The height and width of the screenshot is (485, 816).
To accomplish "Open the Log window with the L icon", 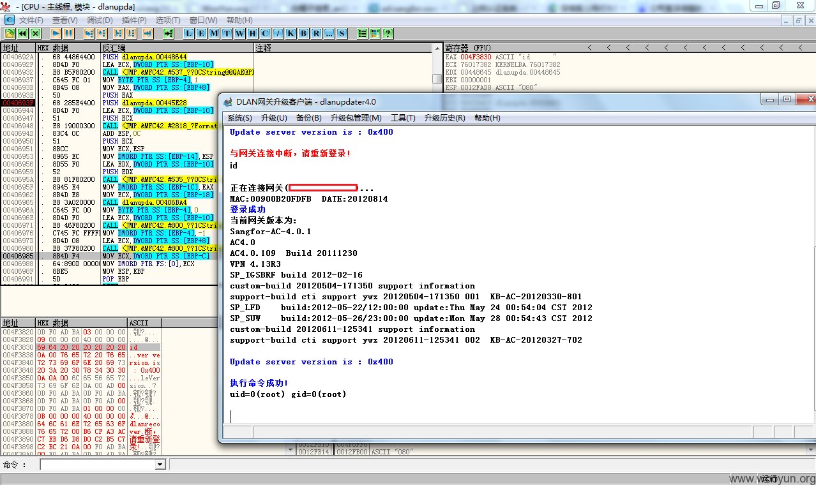I will tap(190, 33).
